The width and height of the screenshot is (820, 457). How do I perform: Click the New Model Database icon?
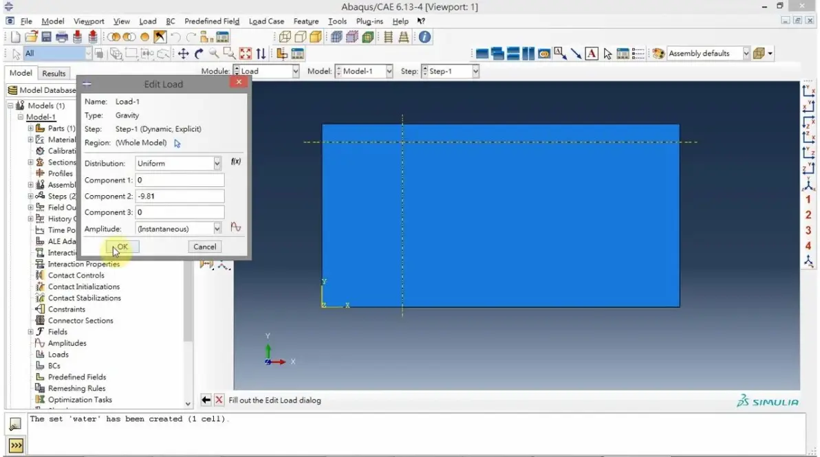[x=16, y=37]
